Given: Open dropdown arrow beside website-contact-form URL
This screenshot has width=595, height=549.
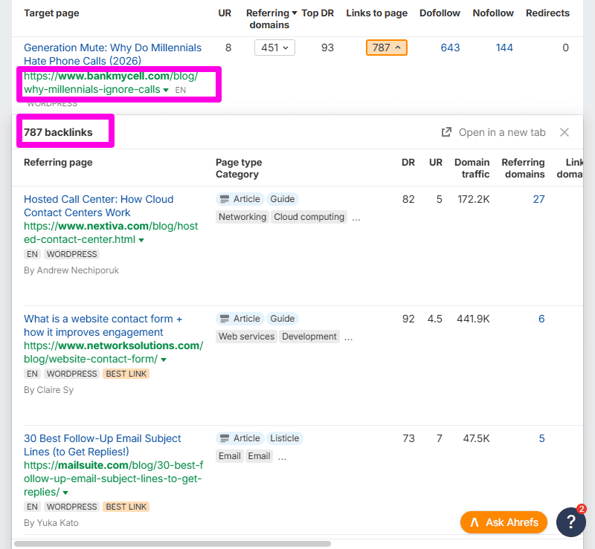Looking at the screenshot, I should point(164,360).
